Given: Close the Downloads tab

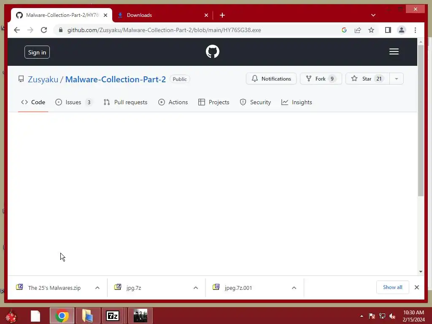Looking at the screenshot, I should pos(206,15).
